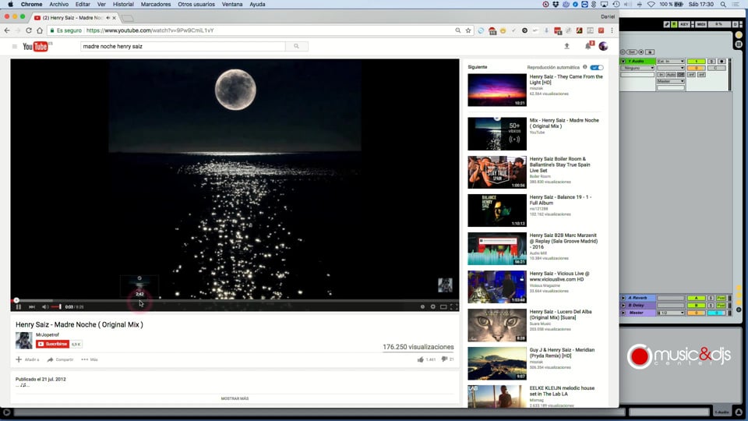Seek along the video progress bar

(x=235, y=300)
